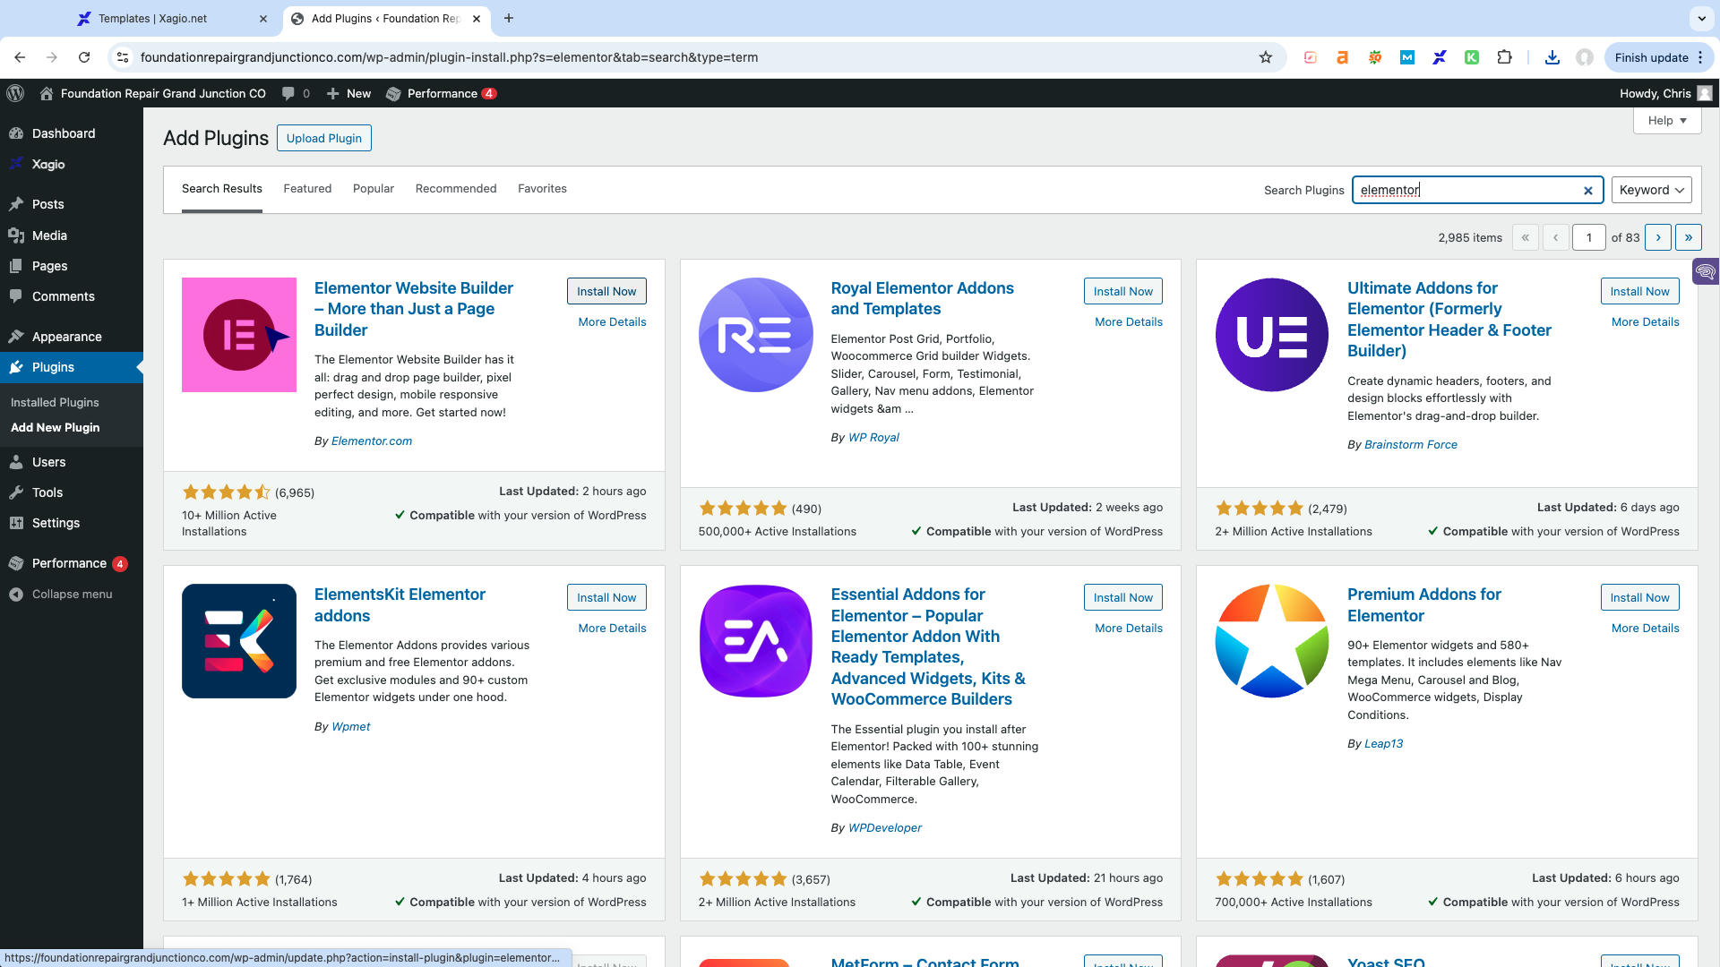This screenshot has height=967, width=1720.
Task: Expand the Help panel
Action: pos(1667,120)
